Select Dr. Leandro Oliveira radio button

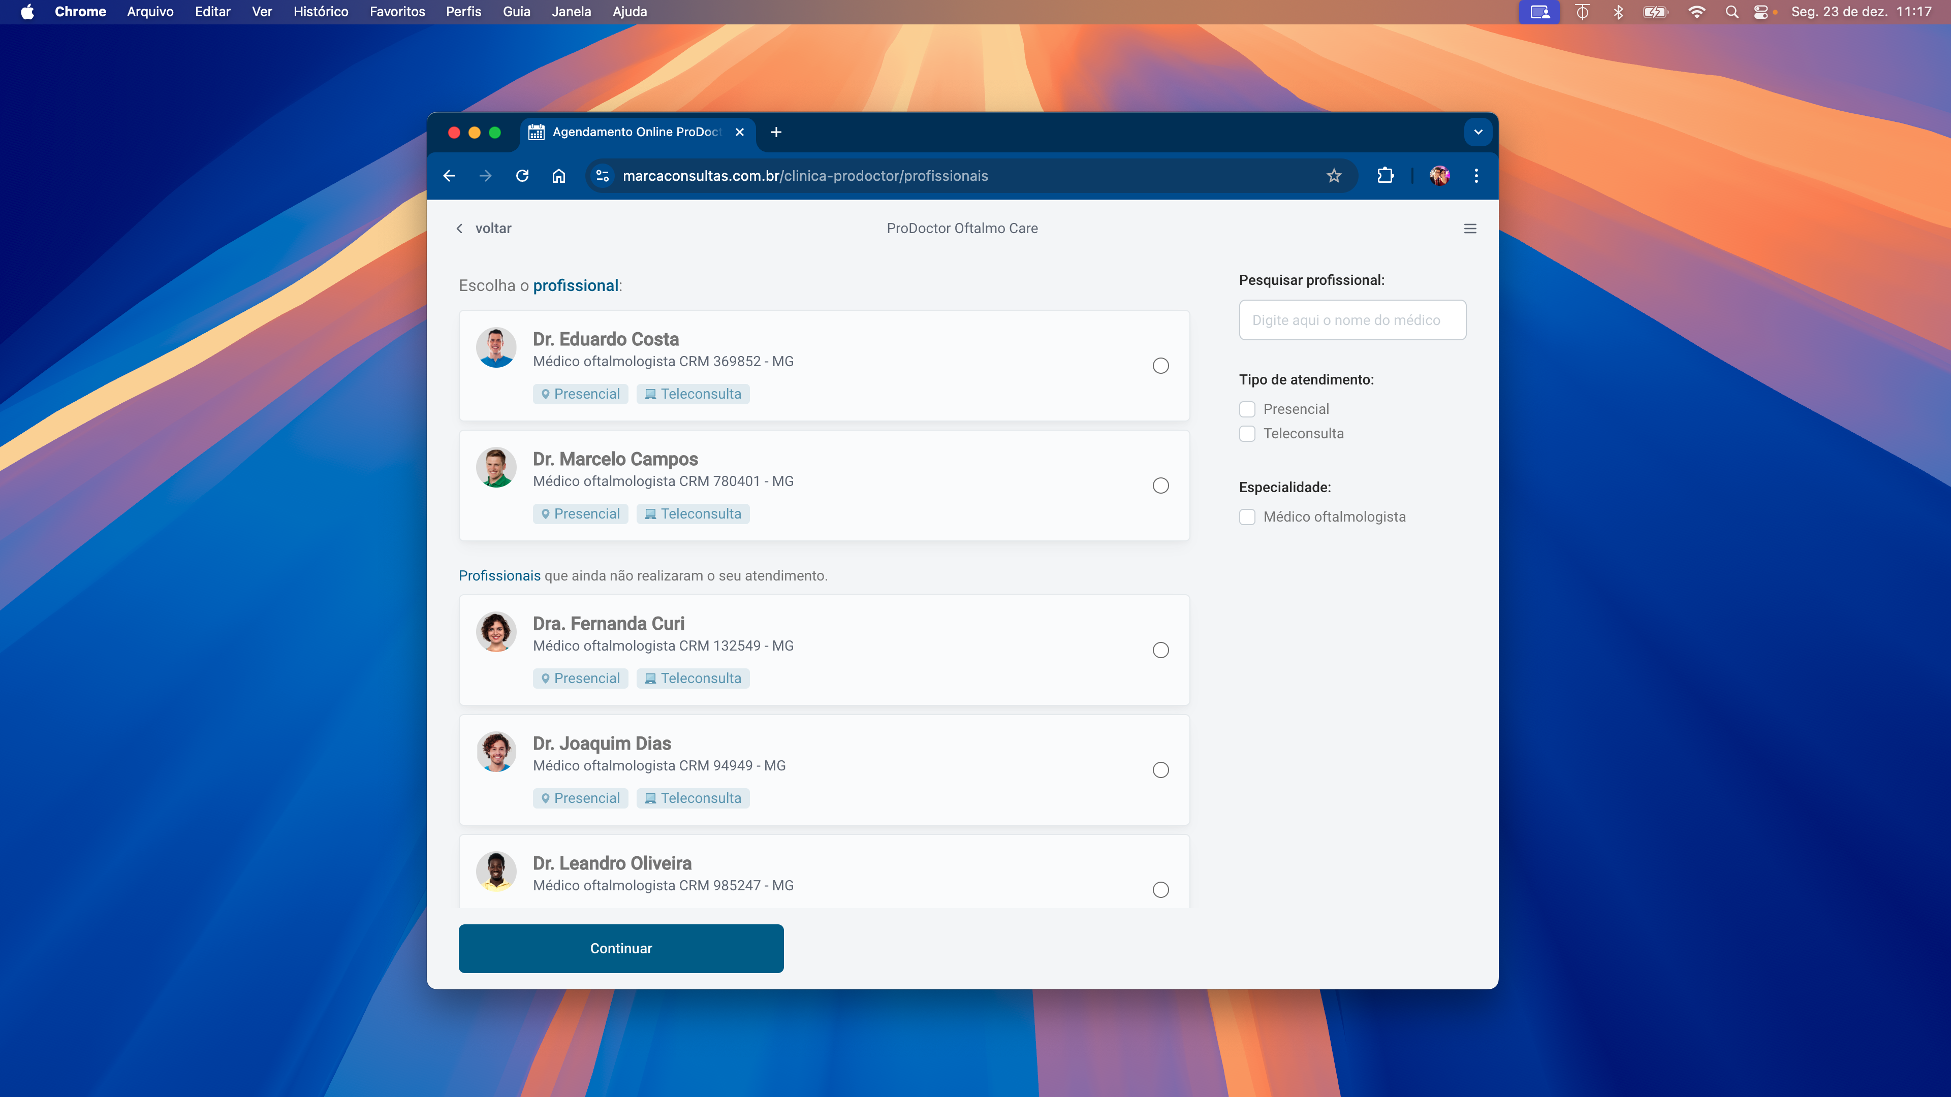(1160, 890)
